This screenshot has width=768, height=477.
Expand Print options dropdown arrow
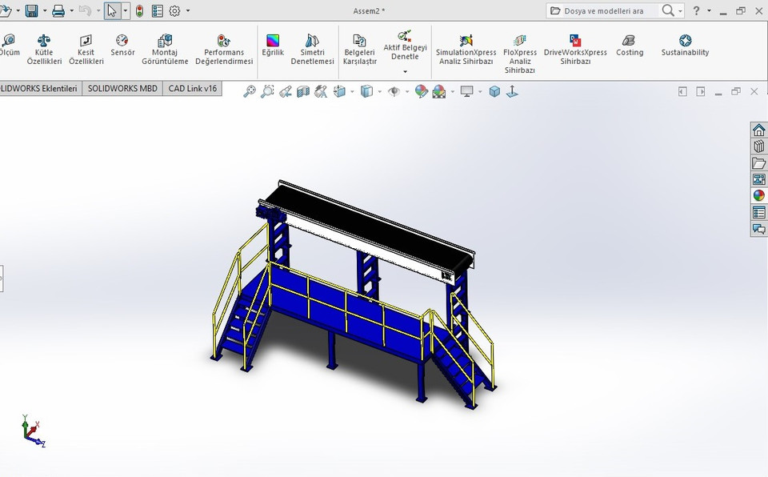(x=71, y=10)
